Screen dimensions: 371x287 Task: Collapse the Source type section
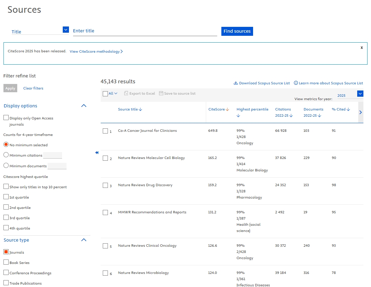click(84, 240)
